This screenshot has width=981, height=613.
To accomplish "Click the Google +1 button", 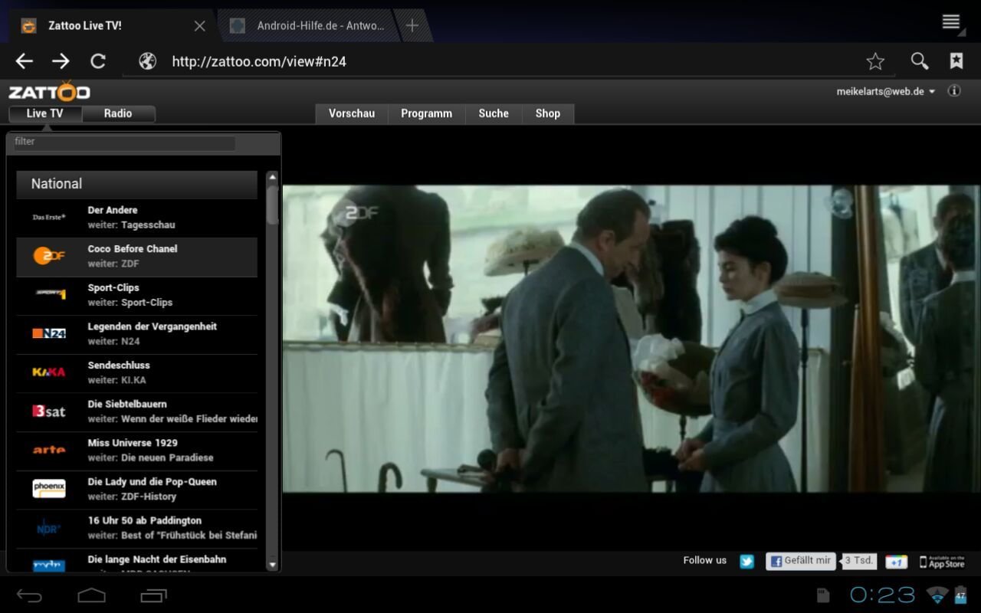I will (896, 562).
